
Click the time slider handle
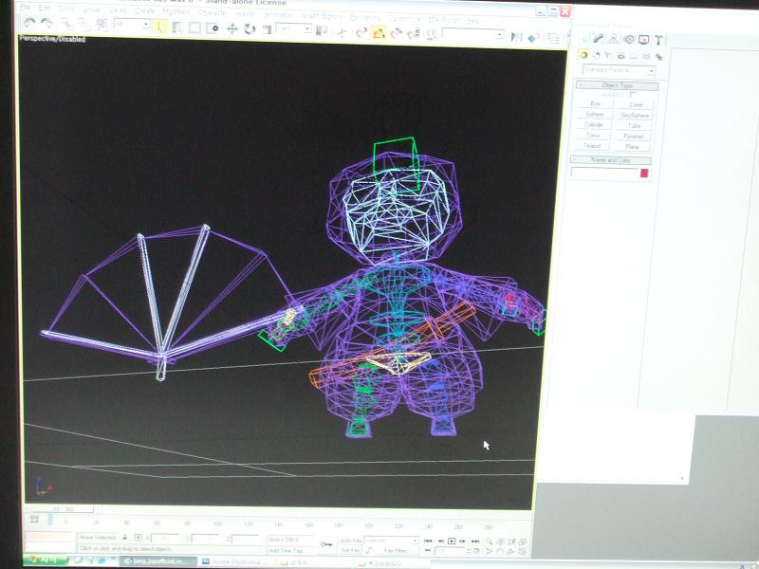click(64, 509)
